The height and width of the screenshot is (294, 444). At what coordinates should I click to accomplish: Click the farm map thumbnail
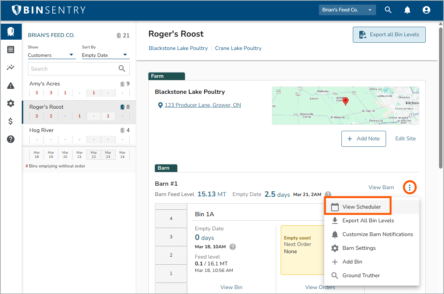346,106
